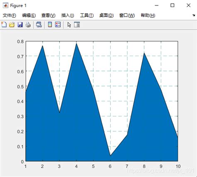Click the Link Plot toolbar icon
This screenshot has height=177, width=197.
click(x=39, y=25)
